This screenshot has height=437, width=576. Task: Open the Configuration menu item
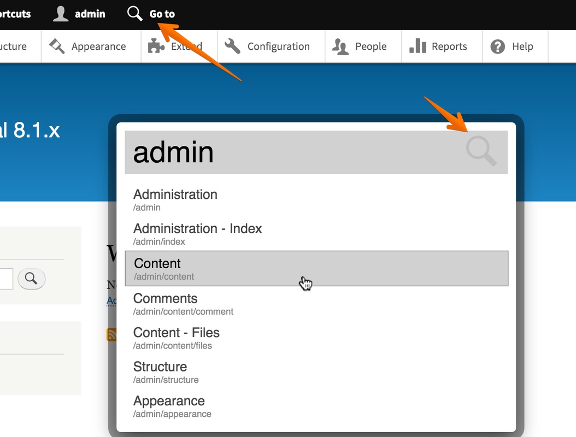[271, 46]
